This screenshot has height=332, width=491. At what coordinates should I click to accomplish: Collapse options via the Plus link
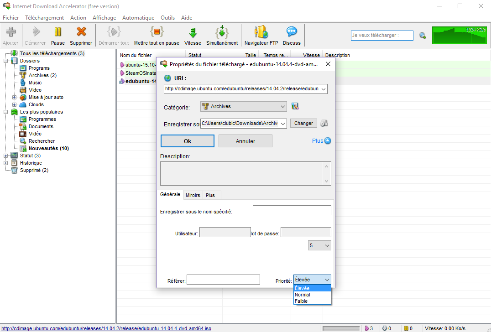point(321,141)
